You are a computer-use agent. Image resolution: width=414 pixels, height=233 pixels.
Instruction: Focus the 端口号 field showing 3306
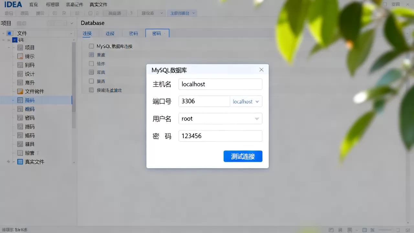coord(204,101)
